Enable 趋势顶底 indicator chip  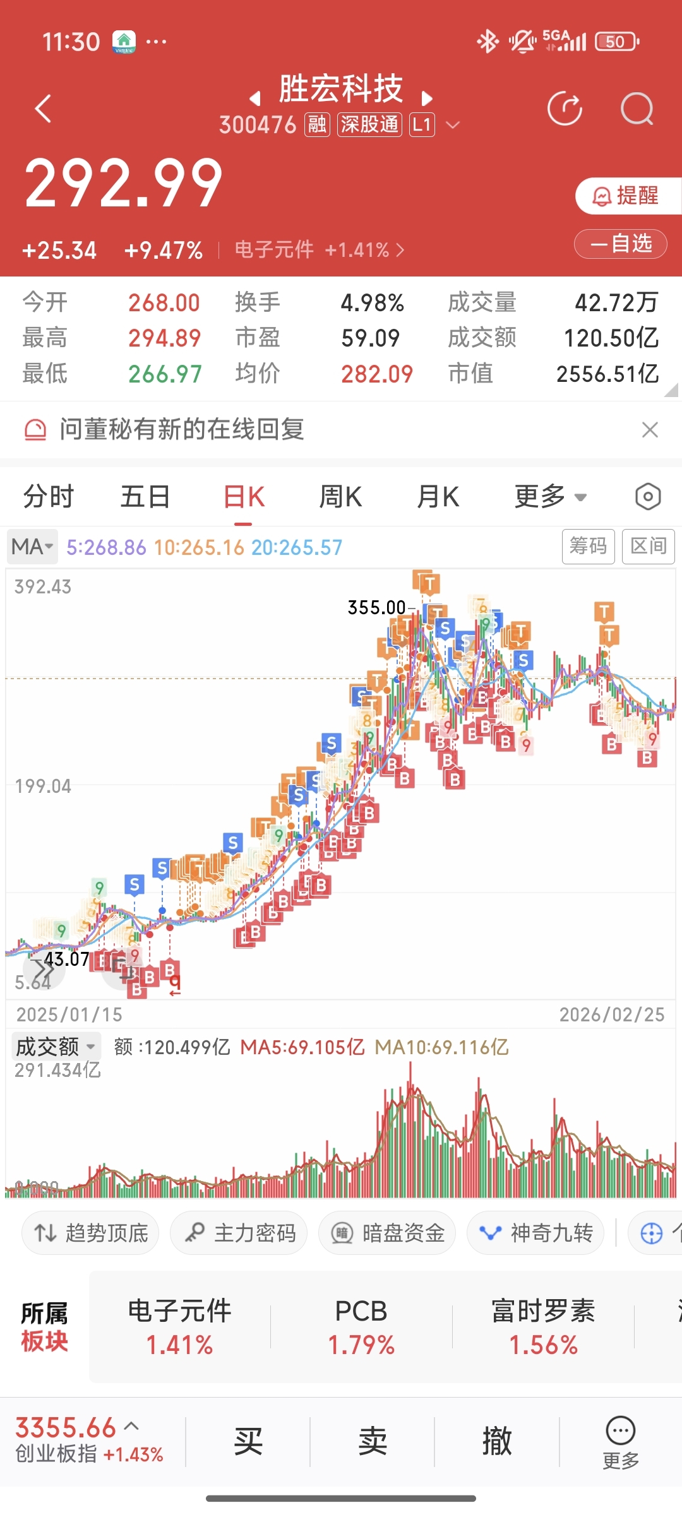click(x=90, y=1233)
